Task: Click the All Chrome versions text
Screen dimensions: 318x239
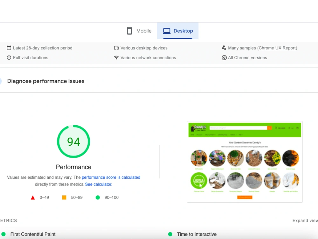Action: click(x=247, y=58)
